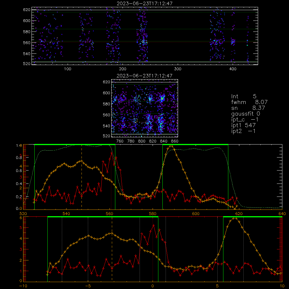This screenshot has width=289, height=289.
Task: Click the red curve peak in the upper profile plot
Action: coord(112,153)
